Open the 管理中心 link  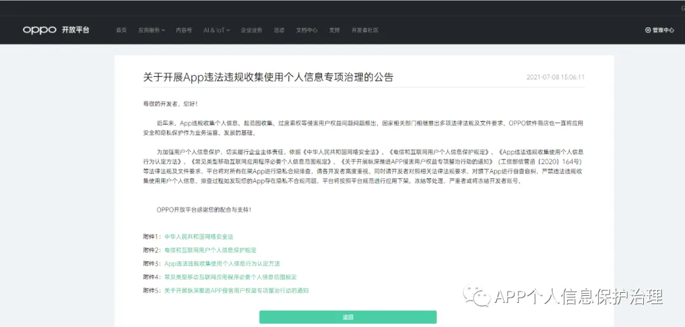660,30
